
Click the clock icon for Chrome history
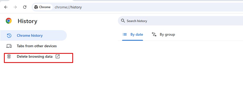(9, 35)
